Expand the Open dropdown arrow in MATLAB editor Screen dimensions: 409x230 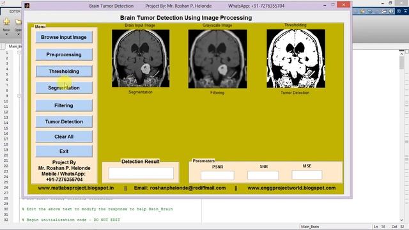19,34
